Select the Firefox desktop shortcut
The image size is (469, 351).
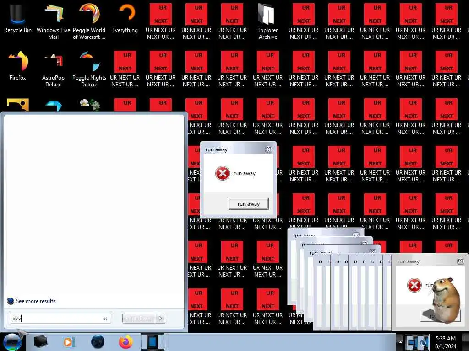click(x=18, y=66)
